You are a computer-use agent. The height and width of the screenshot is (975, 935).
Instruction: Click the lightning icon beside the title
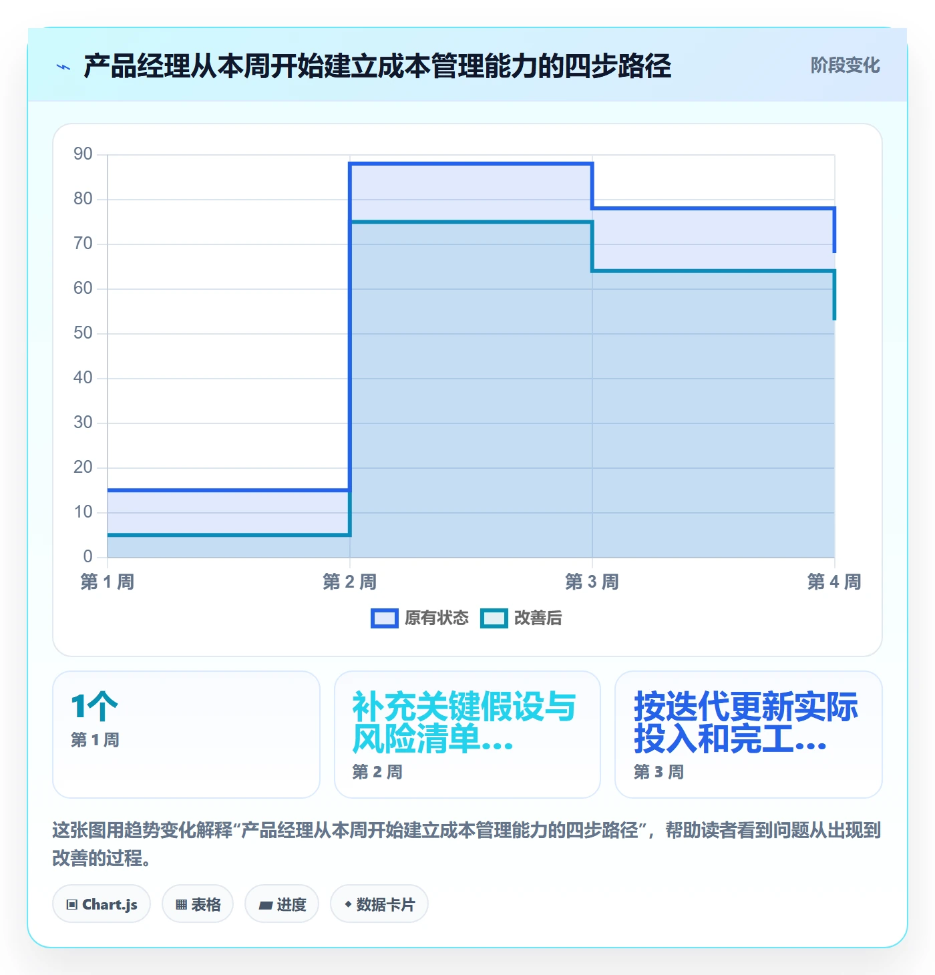pos(63,67)
